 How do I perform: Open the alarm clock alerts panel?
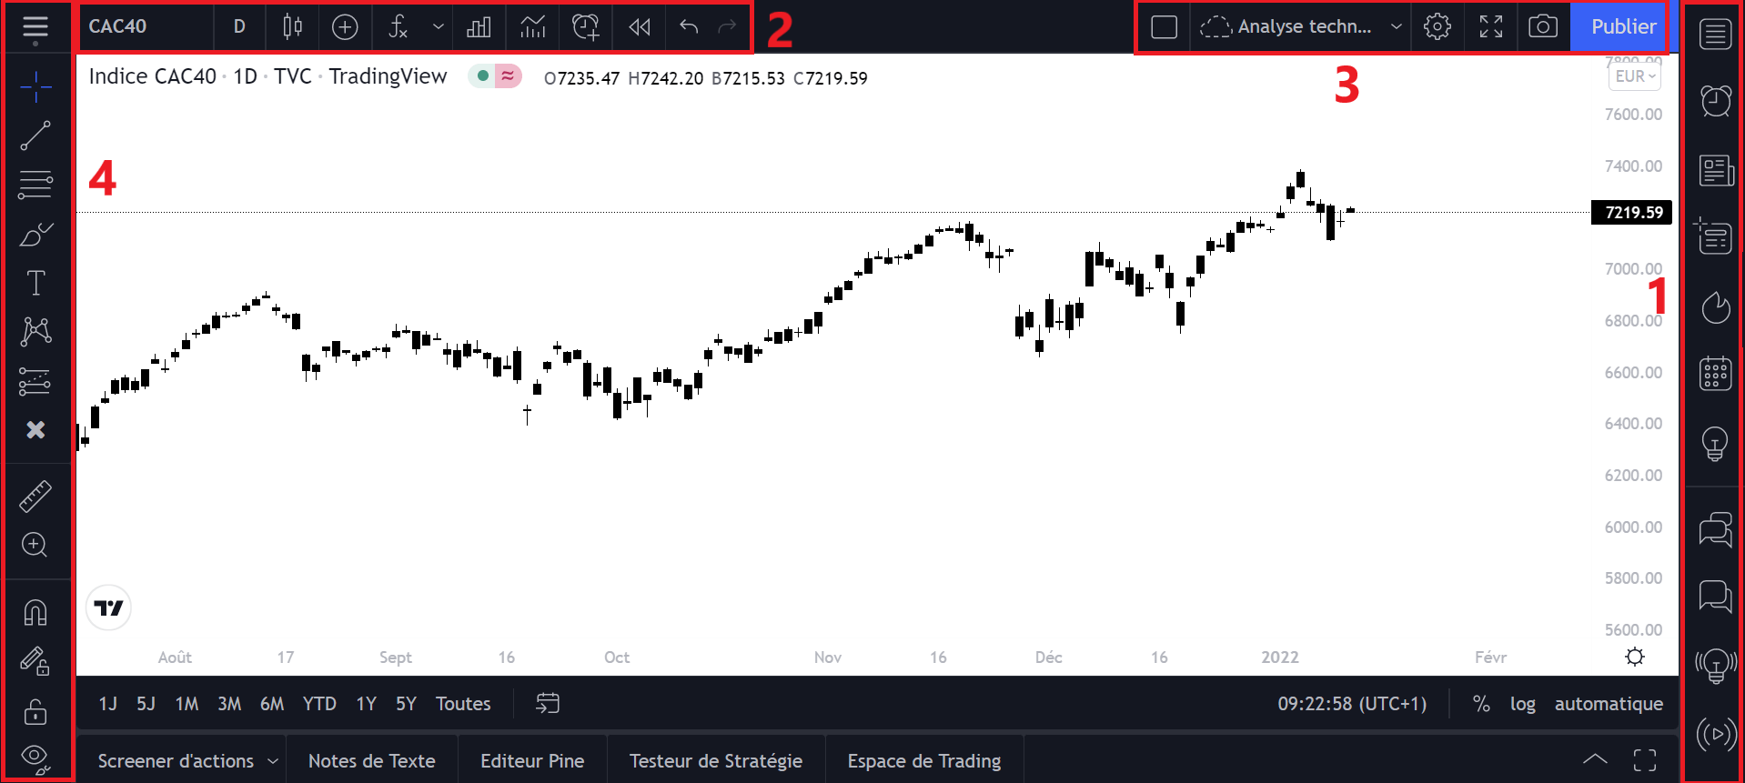click(x=1715, y=101)
